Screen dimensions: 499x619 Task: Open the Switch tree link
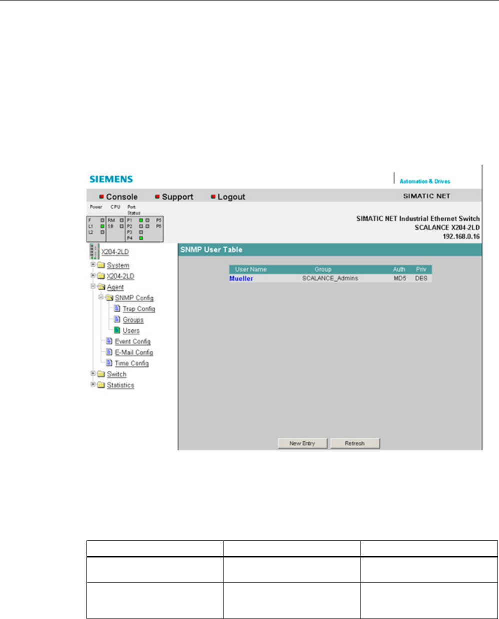pos(116,374)
